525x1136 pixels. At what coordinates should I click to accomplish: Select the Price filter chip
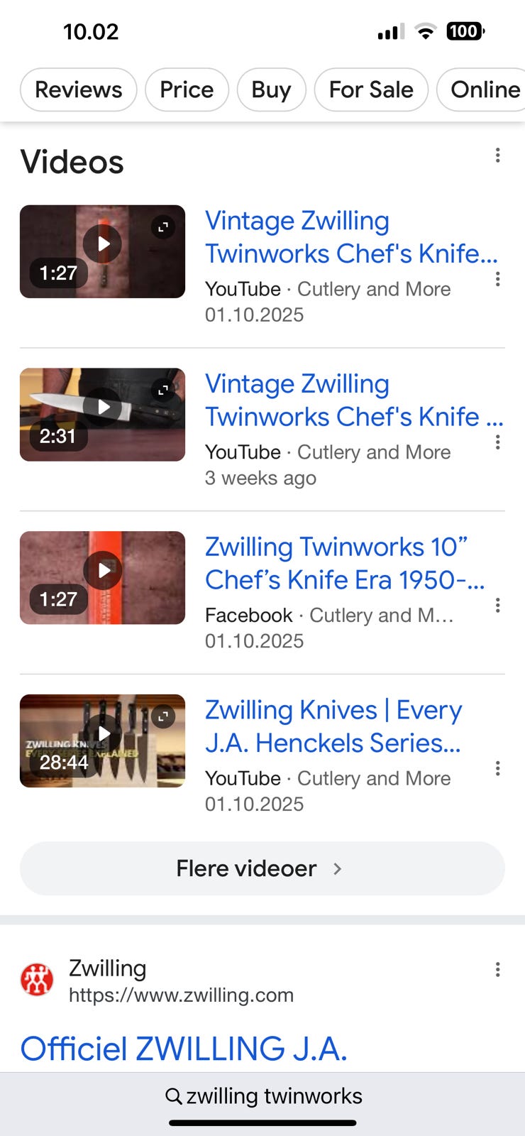[187, 89]
